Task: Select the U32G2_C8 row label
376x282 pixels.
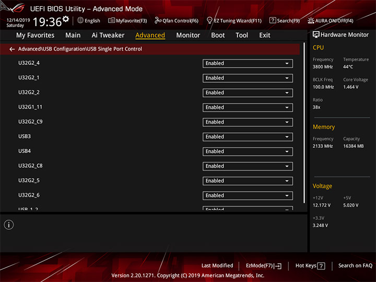Action: coord(30,166)
